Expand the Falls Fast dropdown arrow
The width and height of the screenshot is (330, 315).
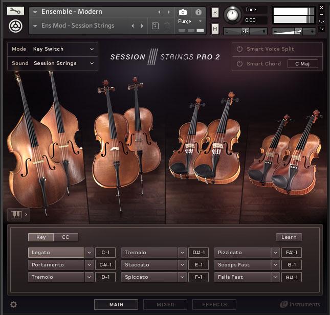click(x=275, y=277)
